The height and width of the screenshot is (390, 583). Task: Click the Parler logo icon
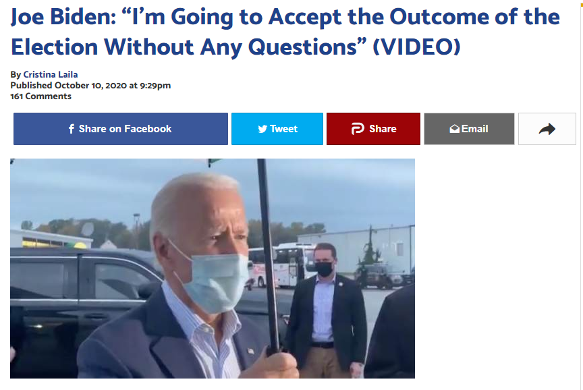[x=358, y=129]
